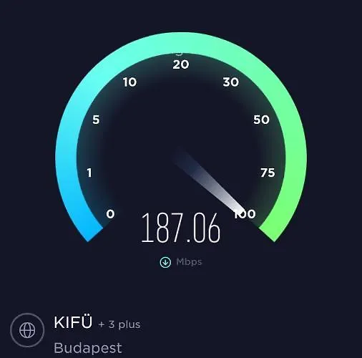Click the Budapest location label

click(x=88, y=348)
